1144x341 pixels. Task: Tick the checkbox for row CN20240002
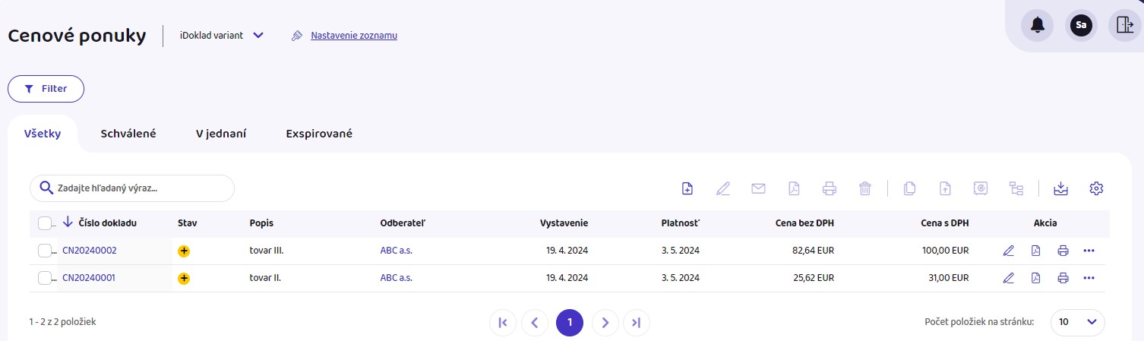pyautogui.click(x=44, y=251)
